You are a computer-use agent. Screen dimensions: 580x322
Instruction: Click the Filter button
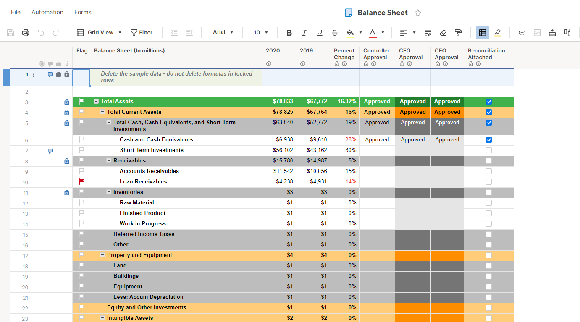click(142, 33)
